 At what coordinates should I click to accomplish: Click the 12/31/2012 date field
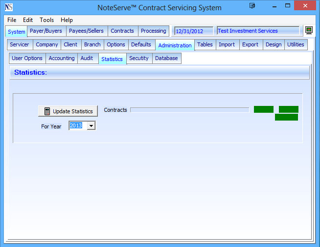(x=193, y=31)
